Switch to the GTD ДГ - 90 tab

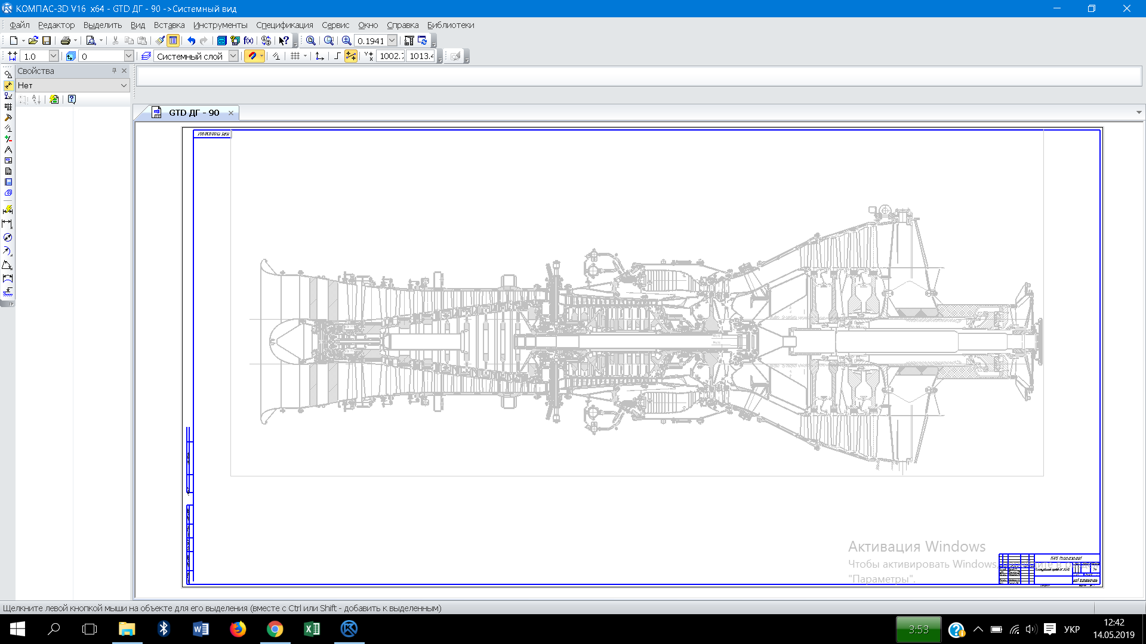pos(193,113)
